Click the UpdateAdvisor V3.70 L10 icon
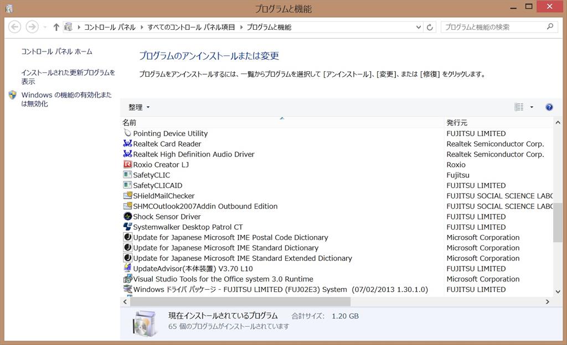567x345 pixels. click(127, 269)
